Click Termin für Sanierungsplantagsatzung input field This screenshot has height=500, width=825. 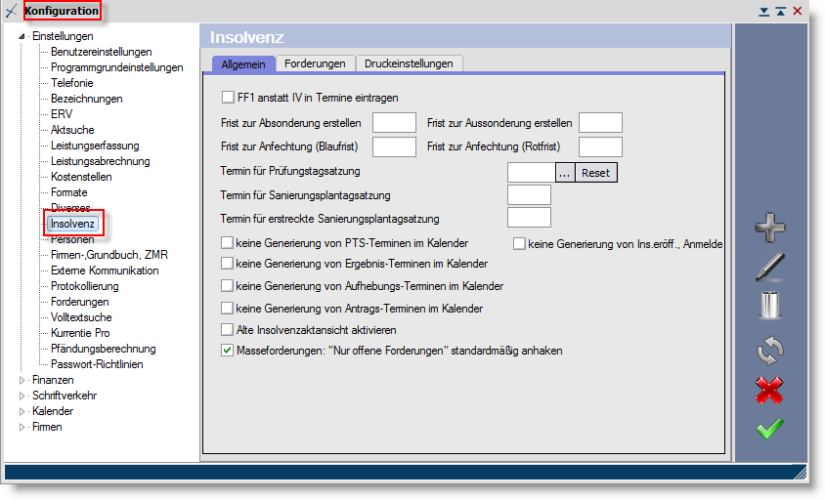(x=529, y=194)
